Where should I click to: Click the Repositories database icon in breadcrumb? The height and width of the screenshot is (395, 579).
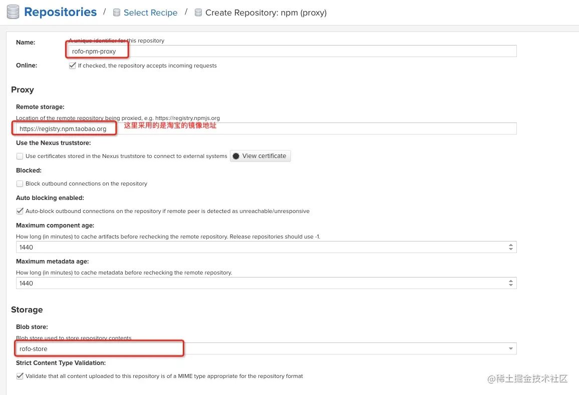[x=13, y=12]
